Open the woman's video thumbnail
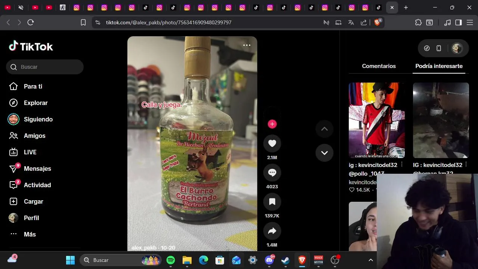This screenshot has height=269, width=478. point(363,226)
